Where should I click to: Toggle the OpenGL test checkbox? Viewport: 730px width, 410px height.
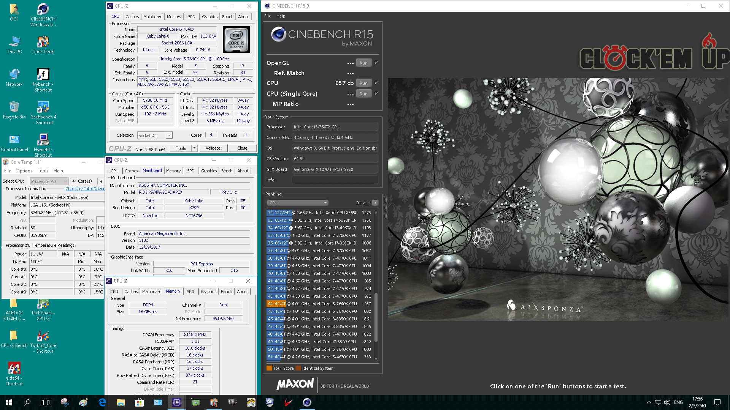tap(376, 63)
